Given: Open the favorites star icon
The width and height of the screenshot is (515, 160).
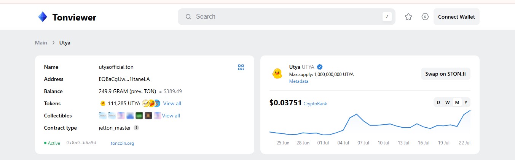Looking at the screenshot, I should [408, 17].
